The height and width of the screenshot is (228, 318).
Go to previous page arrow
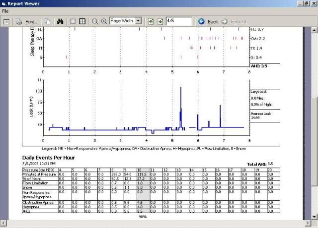pos(151,21)
